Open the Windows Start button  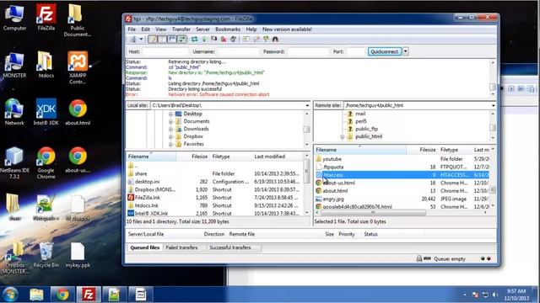click(10, 295)
